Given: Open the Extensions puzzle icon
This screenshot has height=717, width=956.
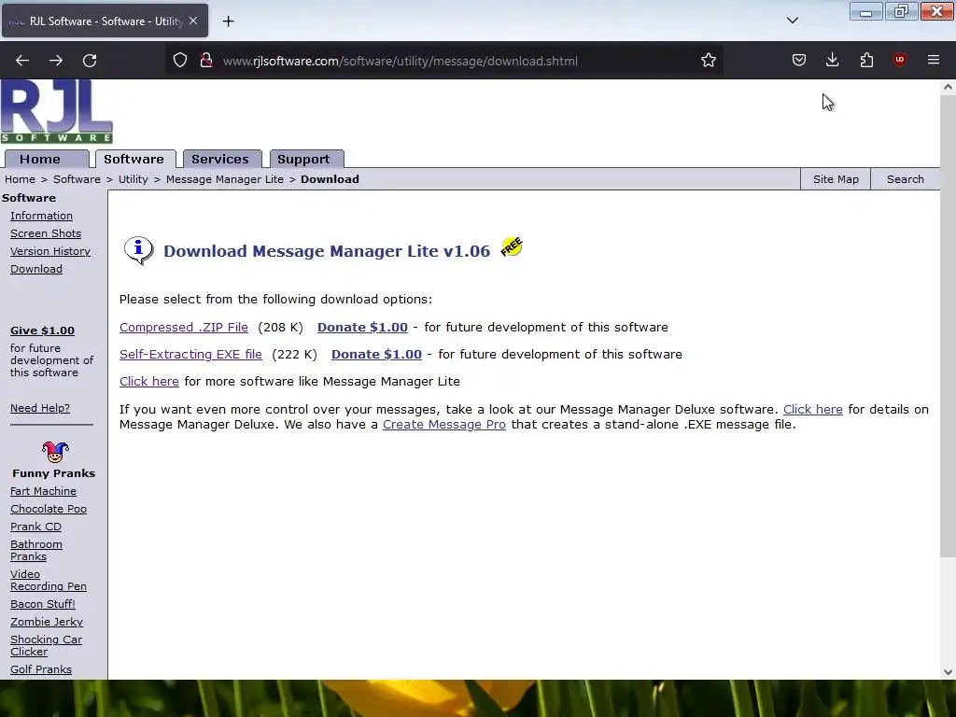Looking at the screenshot, I should click(866, 61).
